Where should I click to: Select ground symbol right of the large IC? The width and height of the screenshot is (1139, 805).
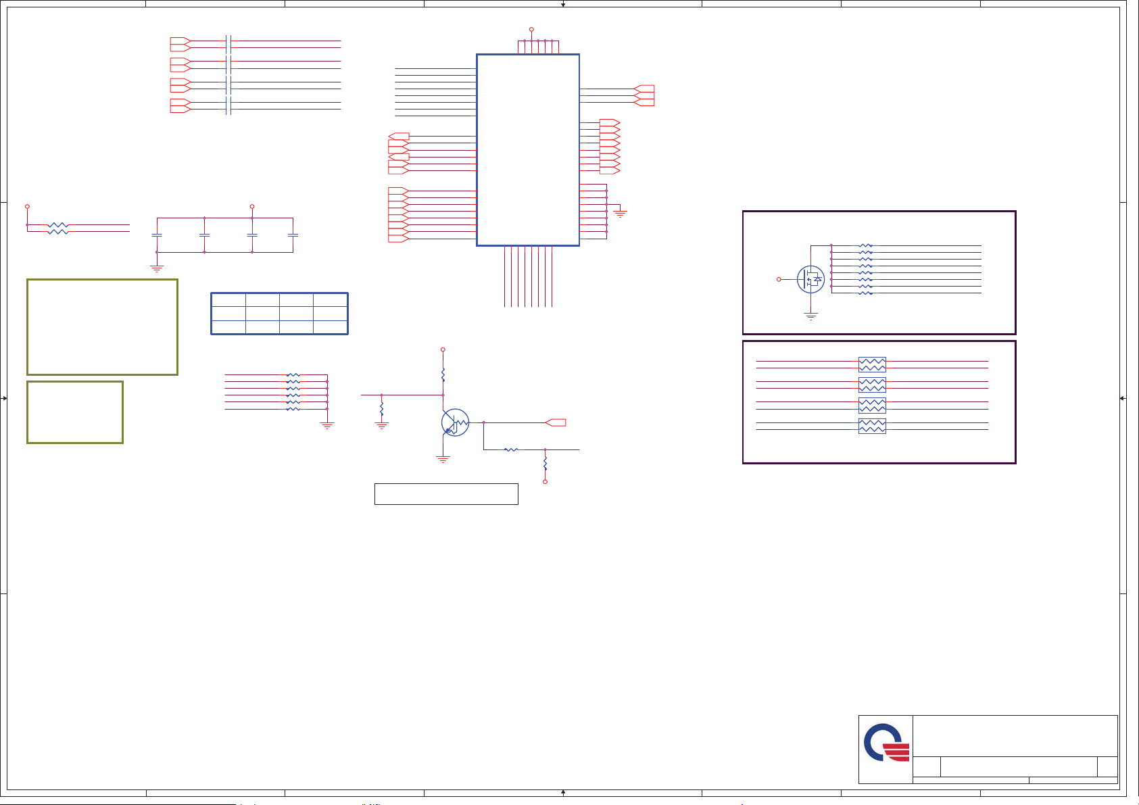coord(620,214)
